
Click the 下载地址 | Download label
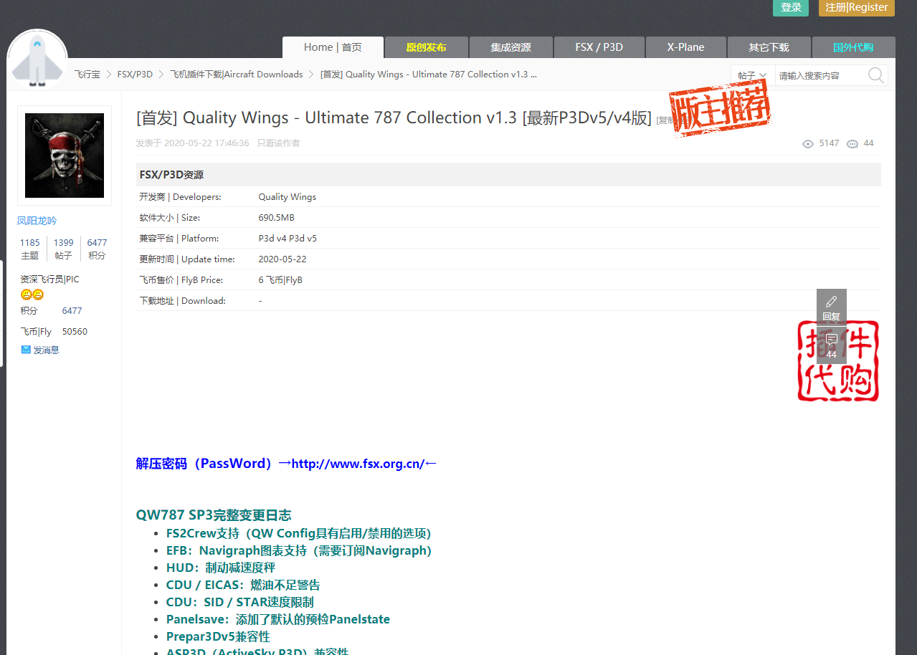click(182, 301)
